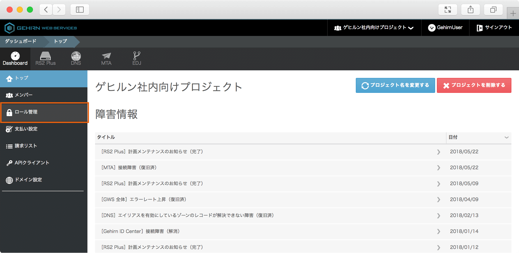519x253 pixels.
Task: Expand the [MTA] 接続障害 row chevron
Action: (438, 168)
